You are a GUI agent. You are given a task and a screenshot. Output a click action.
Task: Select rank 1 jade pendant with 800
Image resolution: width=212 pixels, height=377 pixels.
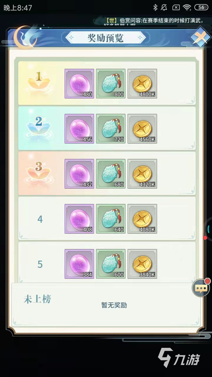point(111,84)
